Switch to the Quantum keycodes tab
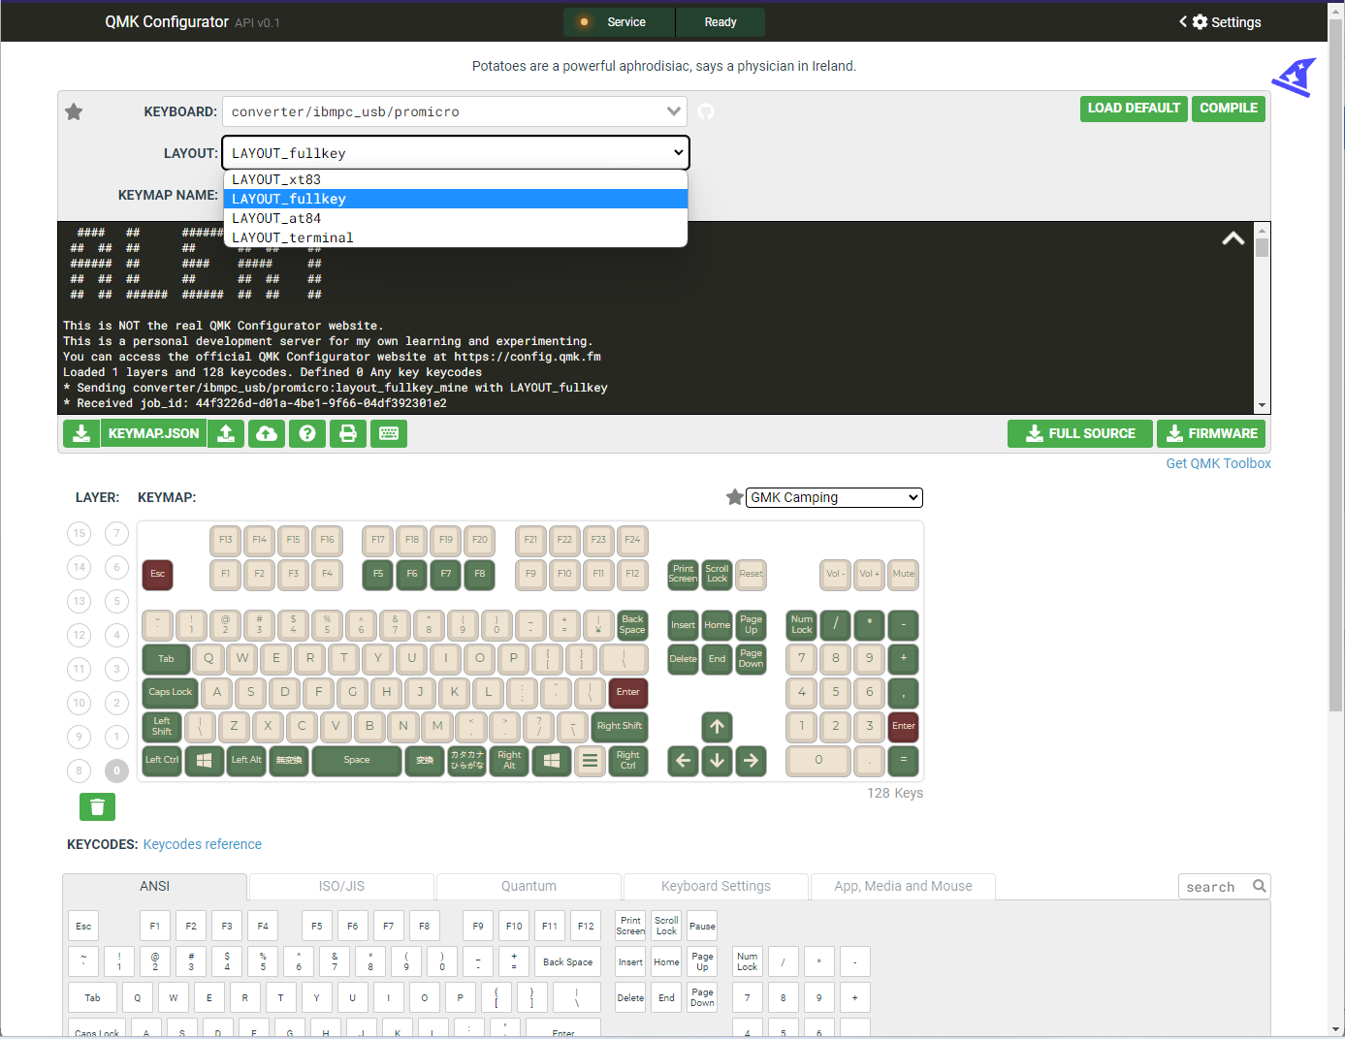 pyautogui.click(x=528, y=886)
